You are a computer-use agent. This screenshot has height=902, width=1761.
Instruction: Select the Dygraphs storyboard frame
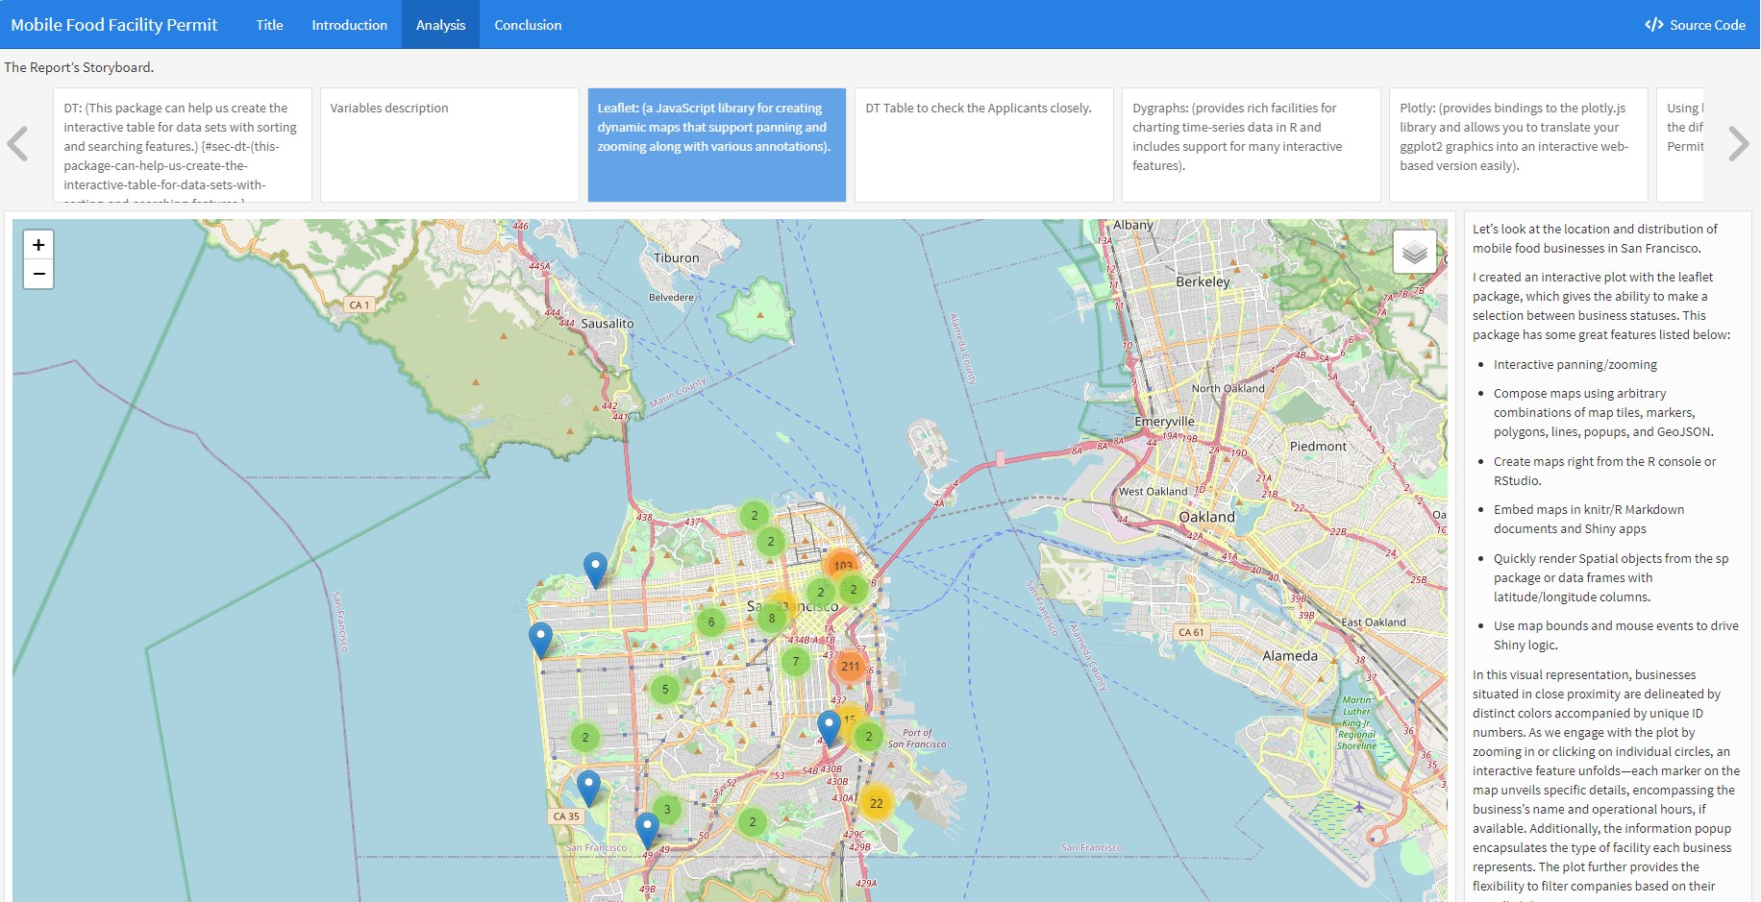point(1250,144)
